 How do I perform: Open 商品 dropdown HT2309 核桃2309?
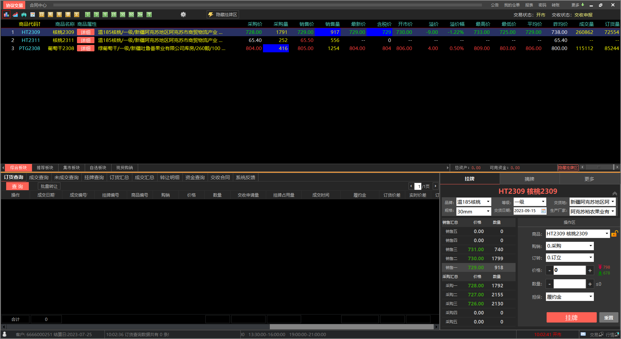(578, 234)
